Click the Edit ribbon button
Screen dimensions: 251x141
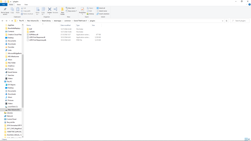[x=89, y=11]
